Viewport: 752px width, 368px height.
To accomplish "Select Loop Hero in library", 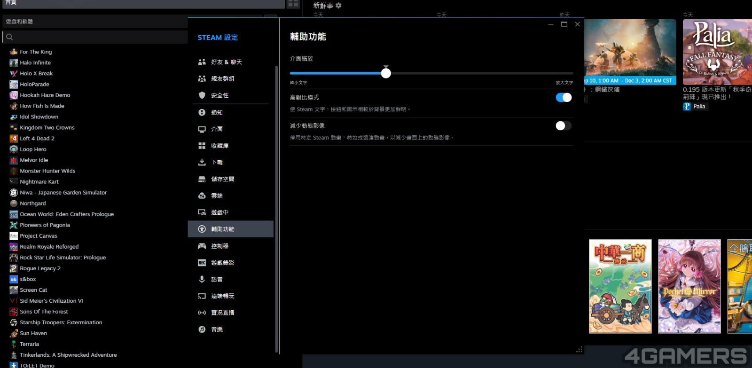I will click(x=33, y=149).
